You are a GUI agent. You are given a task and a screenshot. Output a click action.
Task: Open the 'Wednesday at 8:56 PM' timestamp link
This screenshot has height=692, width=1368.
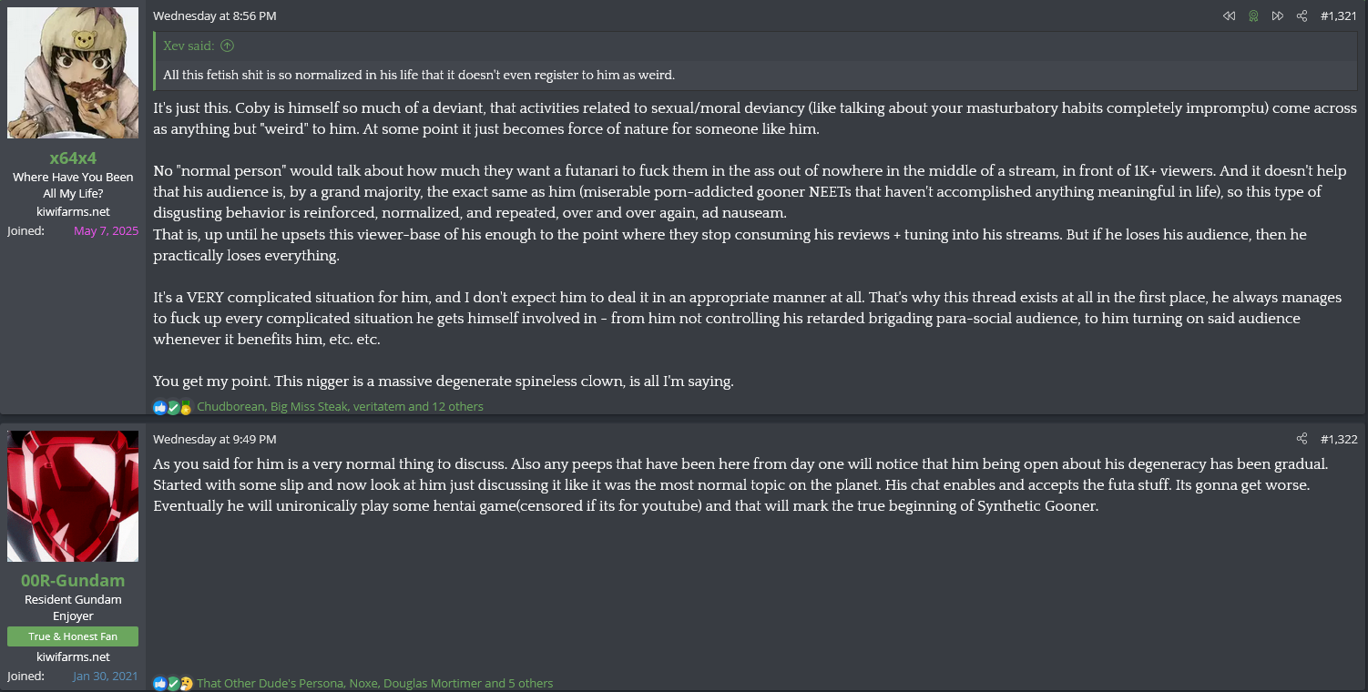click(215, 16)
